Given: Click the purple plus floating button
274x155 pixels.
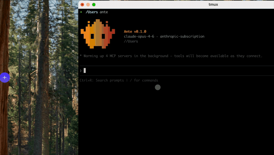Looking at the screenshot, I should (5, 77).
